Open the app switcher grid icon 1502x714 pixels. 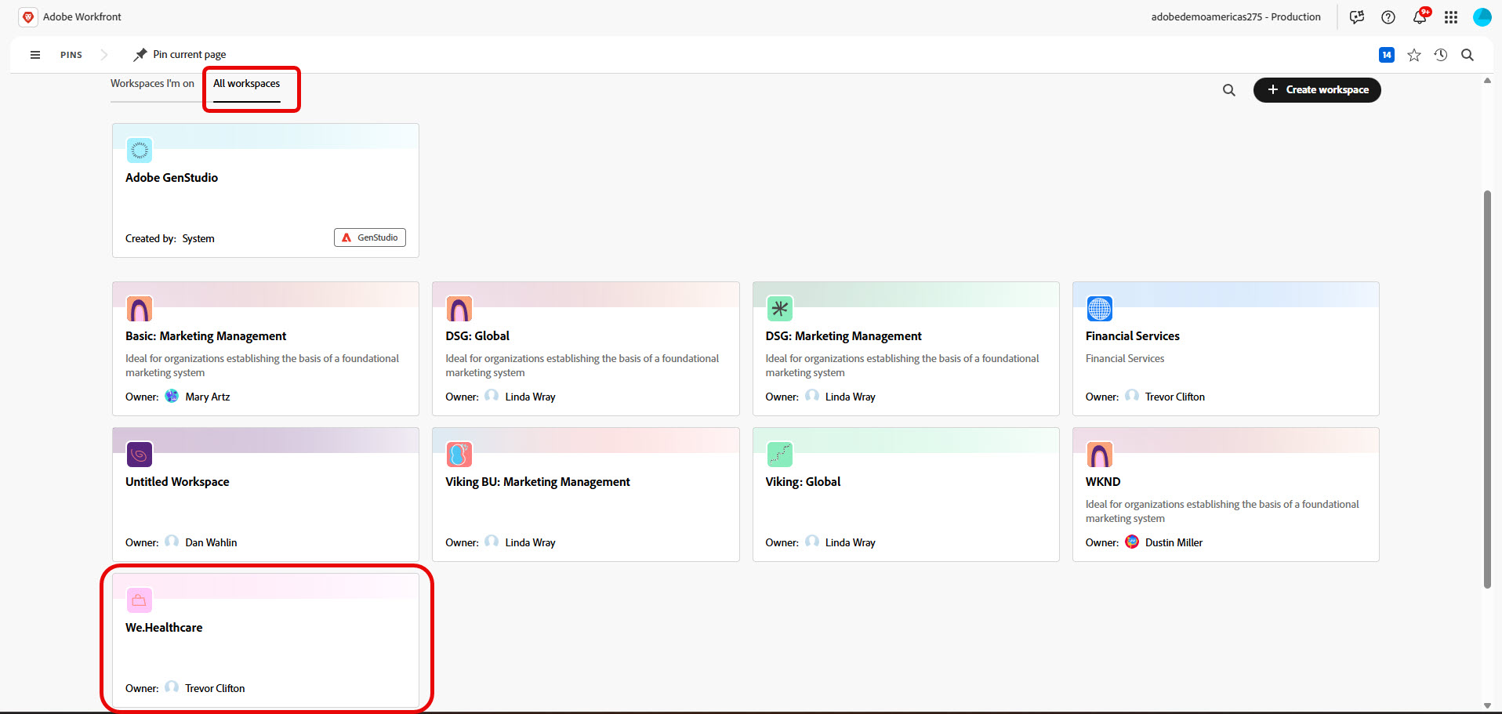(1451, 17)
